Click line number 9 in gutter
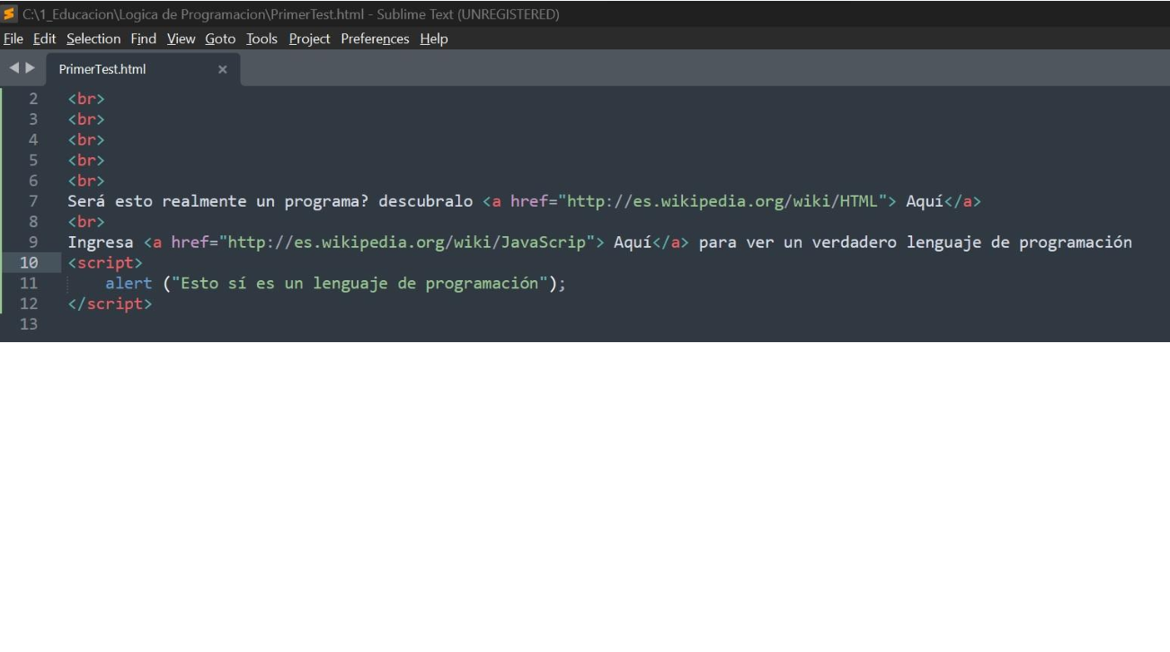Image resolution: width=1170 pixels, height=652 pixels. pyautogui.click(x=33, y=242)
